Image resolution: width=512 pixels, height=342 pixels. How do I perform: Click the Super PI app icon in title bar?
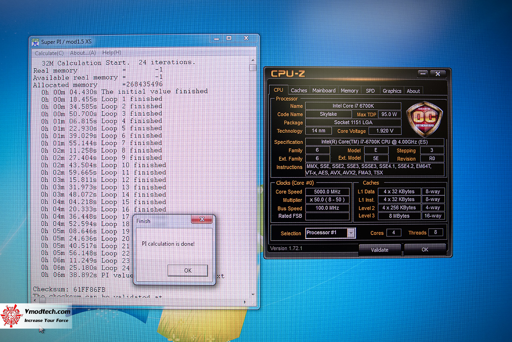[35, 42]
